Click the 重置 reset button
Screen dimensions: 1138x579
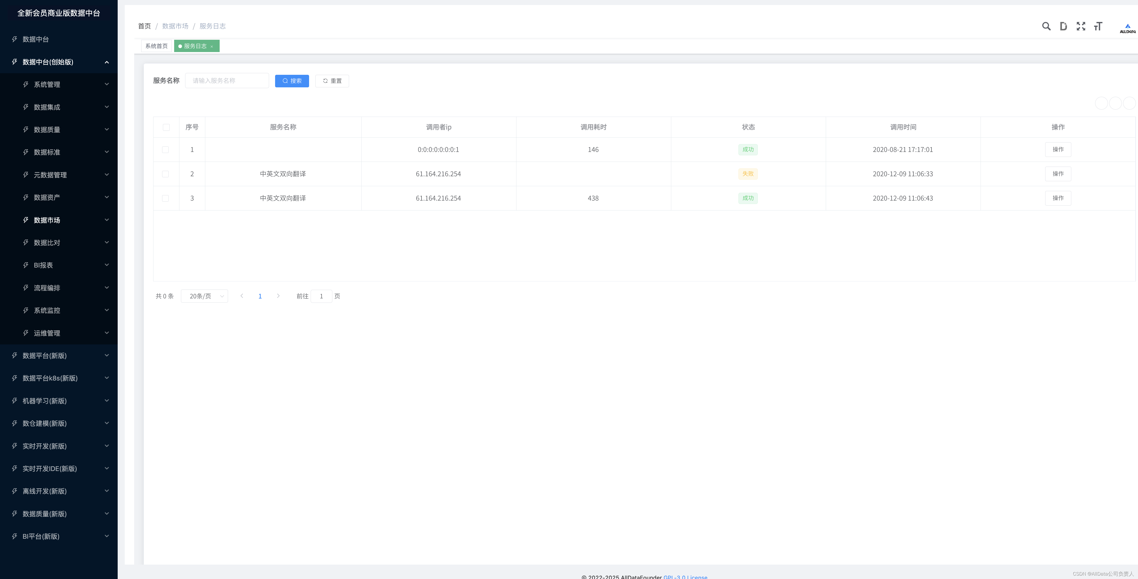(332, 81)
